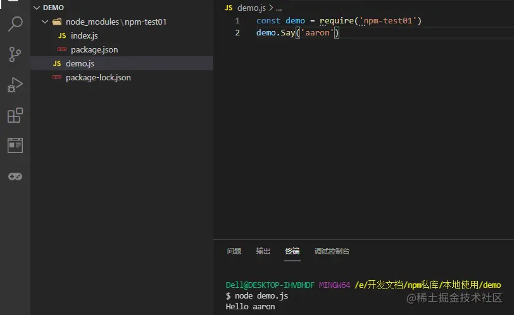514x315 pixels.
Task: Click the npm icon beside package-lock.json
Action: click(x=57, y=77)
